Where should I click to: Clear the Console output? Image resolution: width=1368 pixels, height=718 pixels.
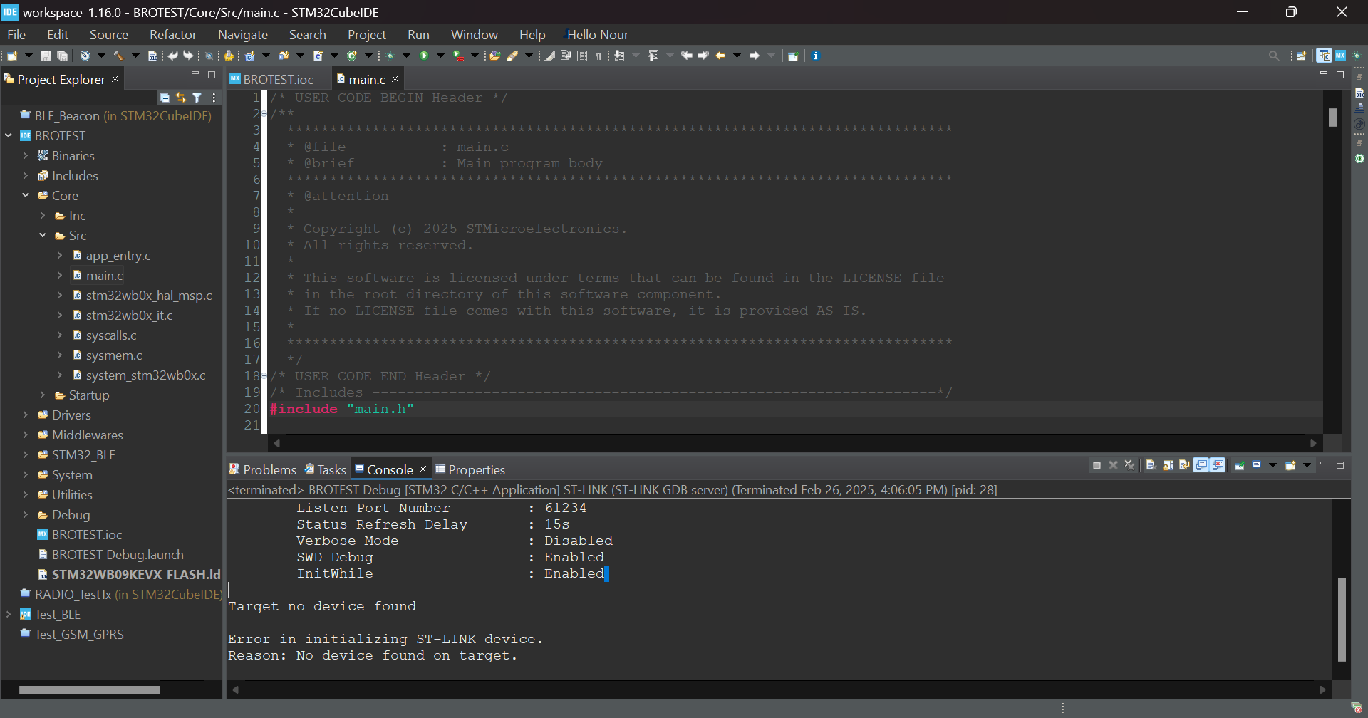click(x=1151, y=465)
